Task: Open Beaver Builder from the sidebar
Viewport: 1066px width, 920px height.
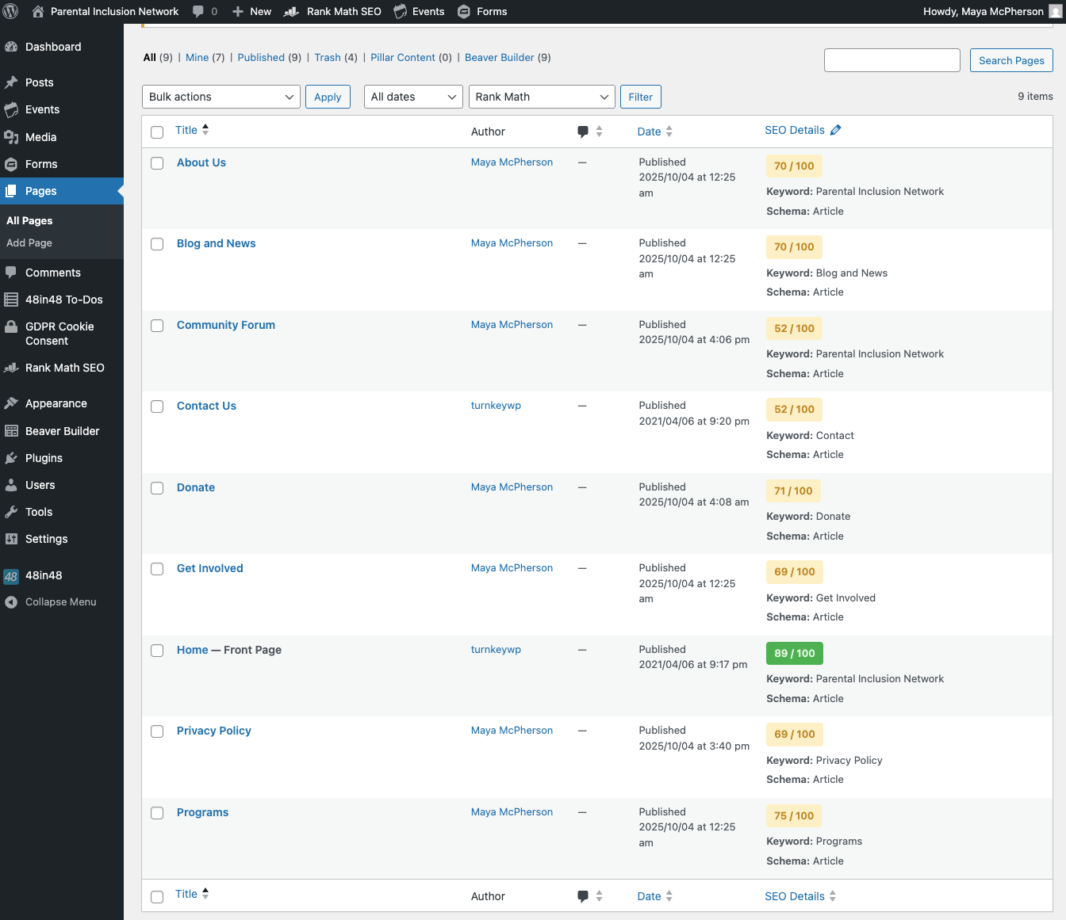Action: [x=62, y=430]
